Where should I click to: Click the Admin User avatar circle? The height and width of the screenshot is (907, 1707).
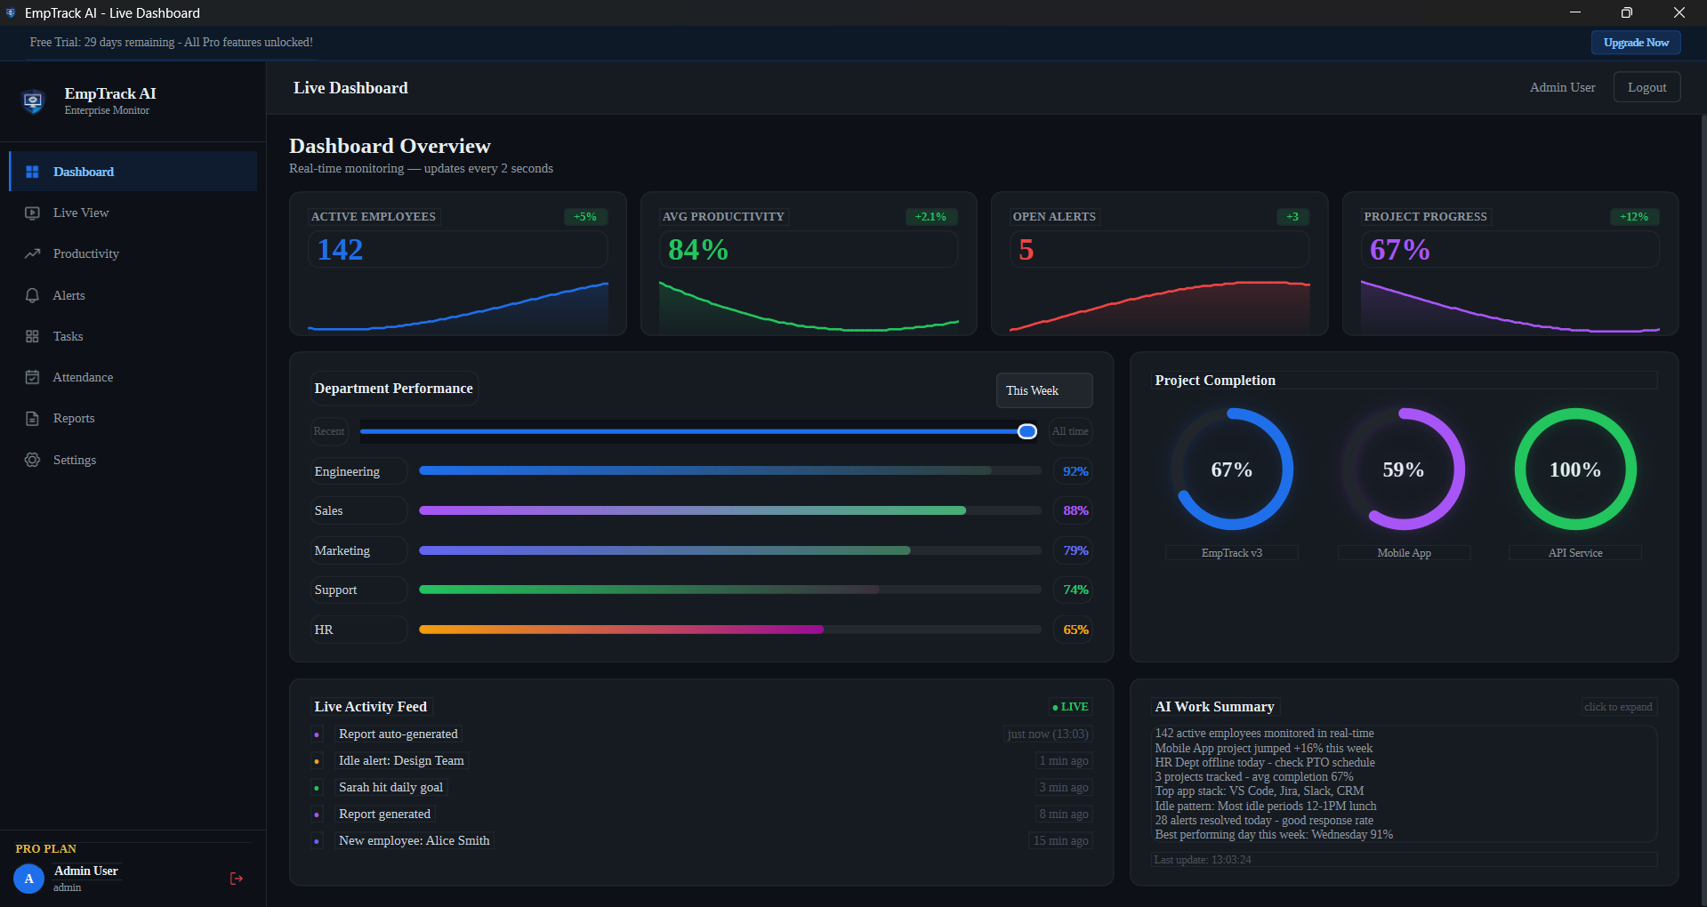[x=28, y=879]
